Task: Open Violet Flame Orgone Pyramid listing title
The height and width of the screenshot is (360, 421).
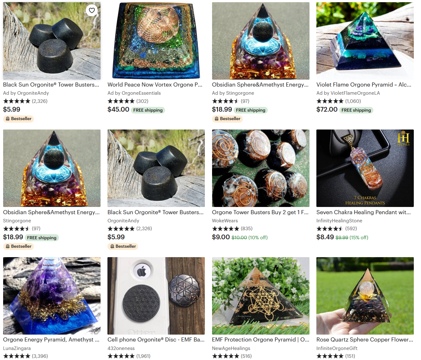Action: coord(364,85)
